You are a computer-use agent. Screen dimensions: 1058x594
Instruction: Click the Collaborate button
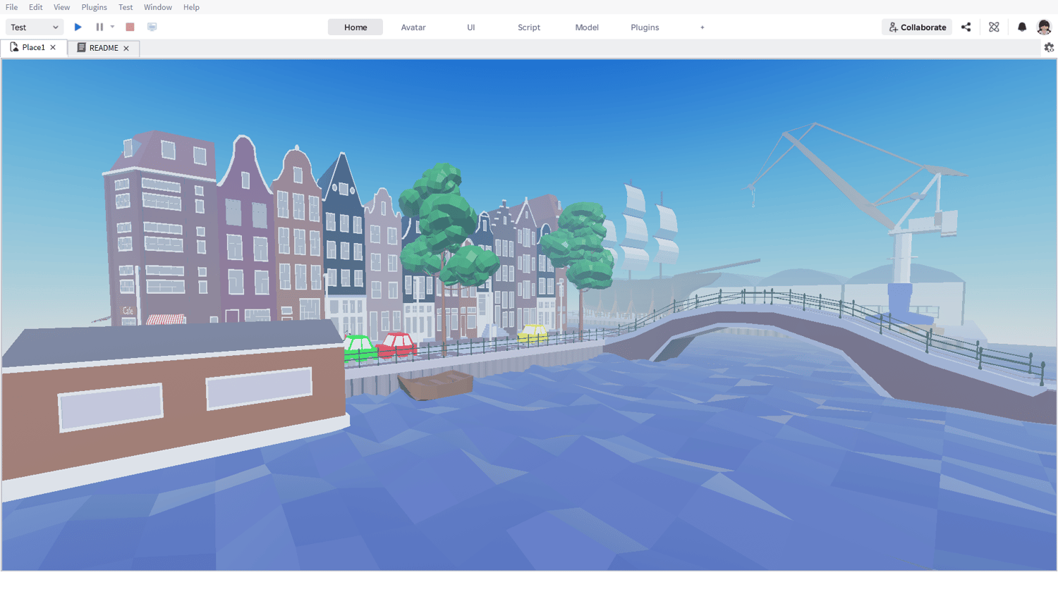[x=917, y=27]
